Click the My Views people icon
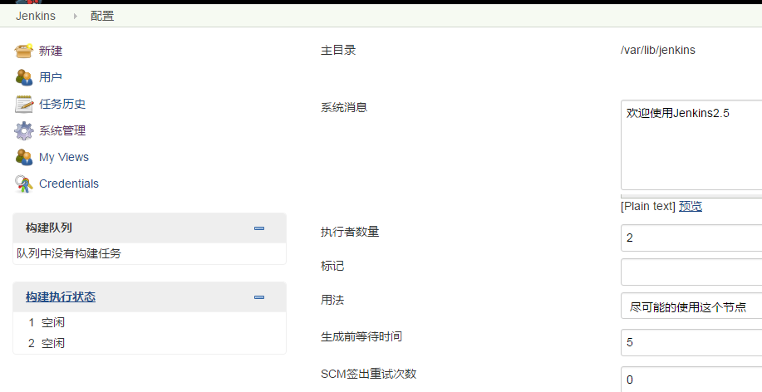This screenshot has height=392, width=762. (24, 158)
